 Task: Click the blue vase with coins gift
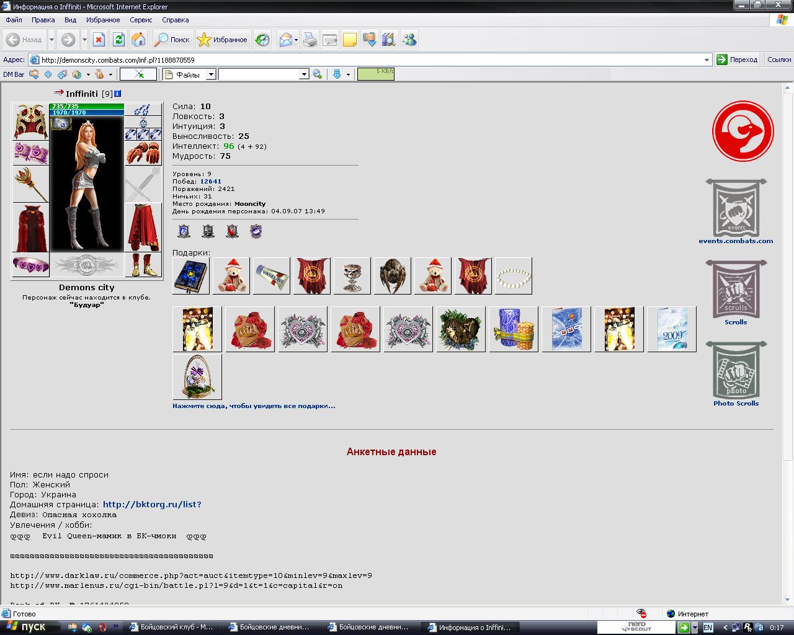(514, 329)
